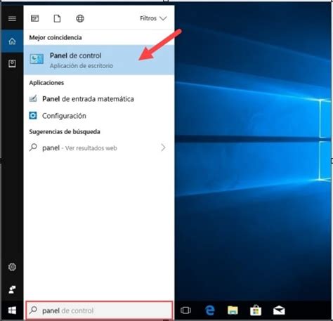Open the Notebook icon in search sidebar
The width and height of the screenshot is (333, 321).
point(12,63)
